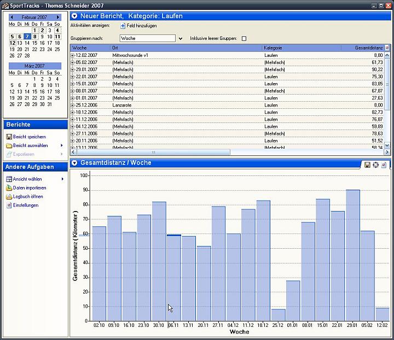Go to next month in calendar
Image resolution: width=394 pixels, height=340 pixels.
click(58, 17)
